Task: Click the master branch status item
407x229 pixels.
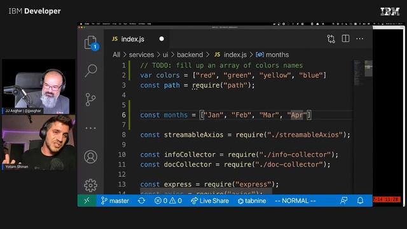Action: tap(115, 201)
